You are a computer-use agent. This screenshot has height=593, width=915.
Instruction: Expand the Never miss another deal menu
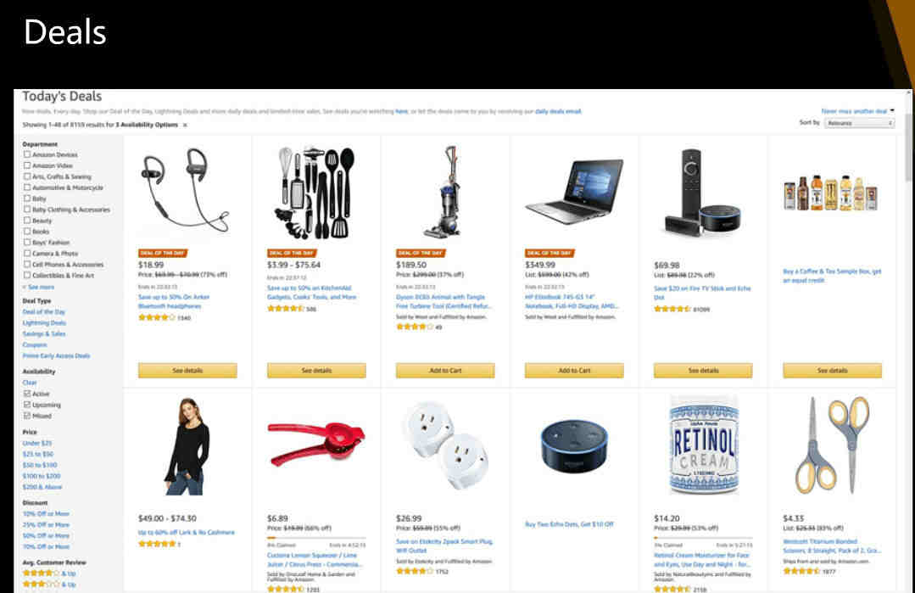pyautogui.click(x=857, y=111)
